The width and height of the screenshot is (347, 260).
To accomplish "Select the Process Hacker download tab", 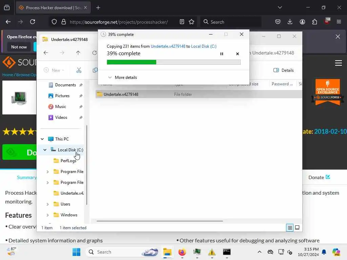I will [53, 8].
